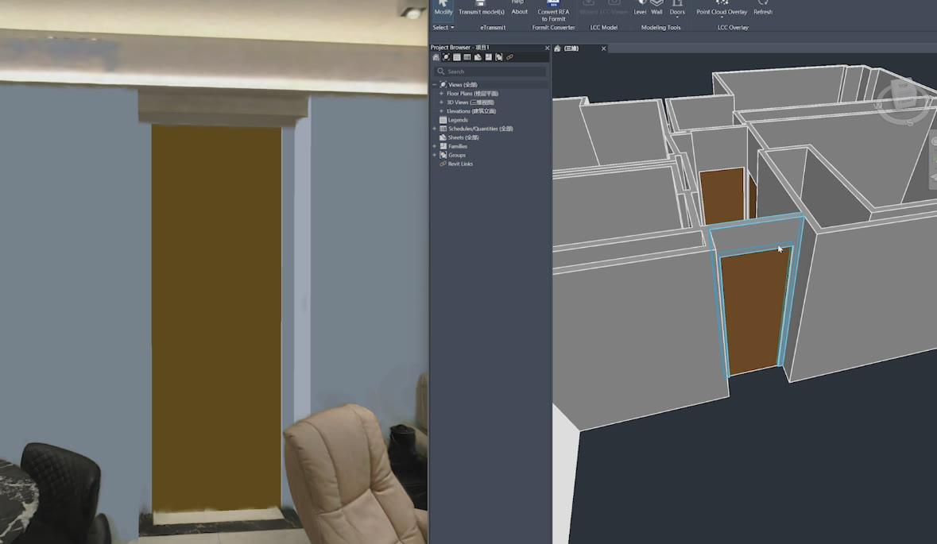
Task: Select the Families tree item label
Action: [x=458, y=146]
